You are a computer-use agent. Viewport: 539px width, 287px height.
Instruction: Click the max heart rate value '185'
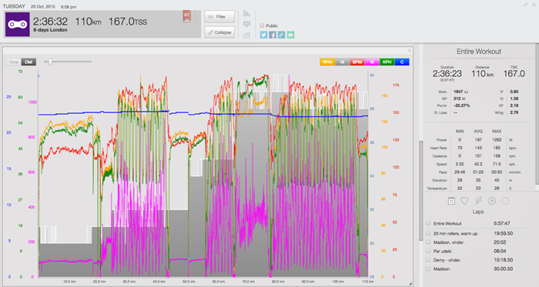tap(497, 148)
